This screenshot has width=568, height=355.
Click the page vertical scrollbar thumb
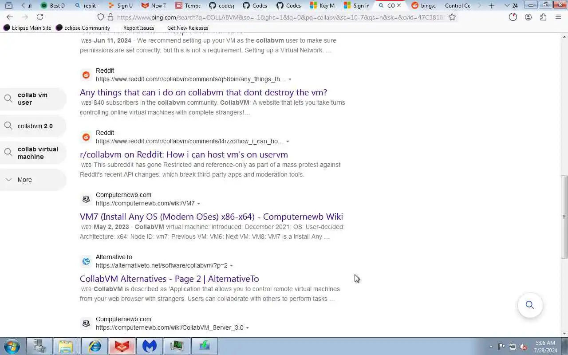pyautogui.click(x=564, y=217)
